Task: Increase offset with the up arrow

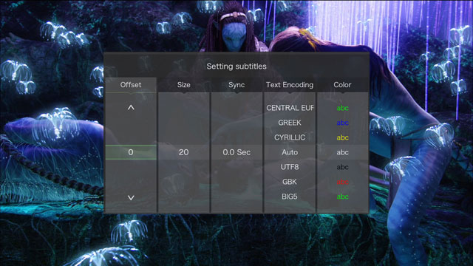Action: click(x=131, y=108)
